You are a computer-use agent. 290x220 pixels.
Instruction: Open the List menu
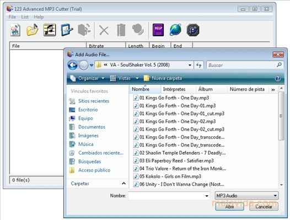click(x=25, y=17)
